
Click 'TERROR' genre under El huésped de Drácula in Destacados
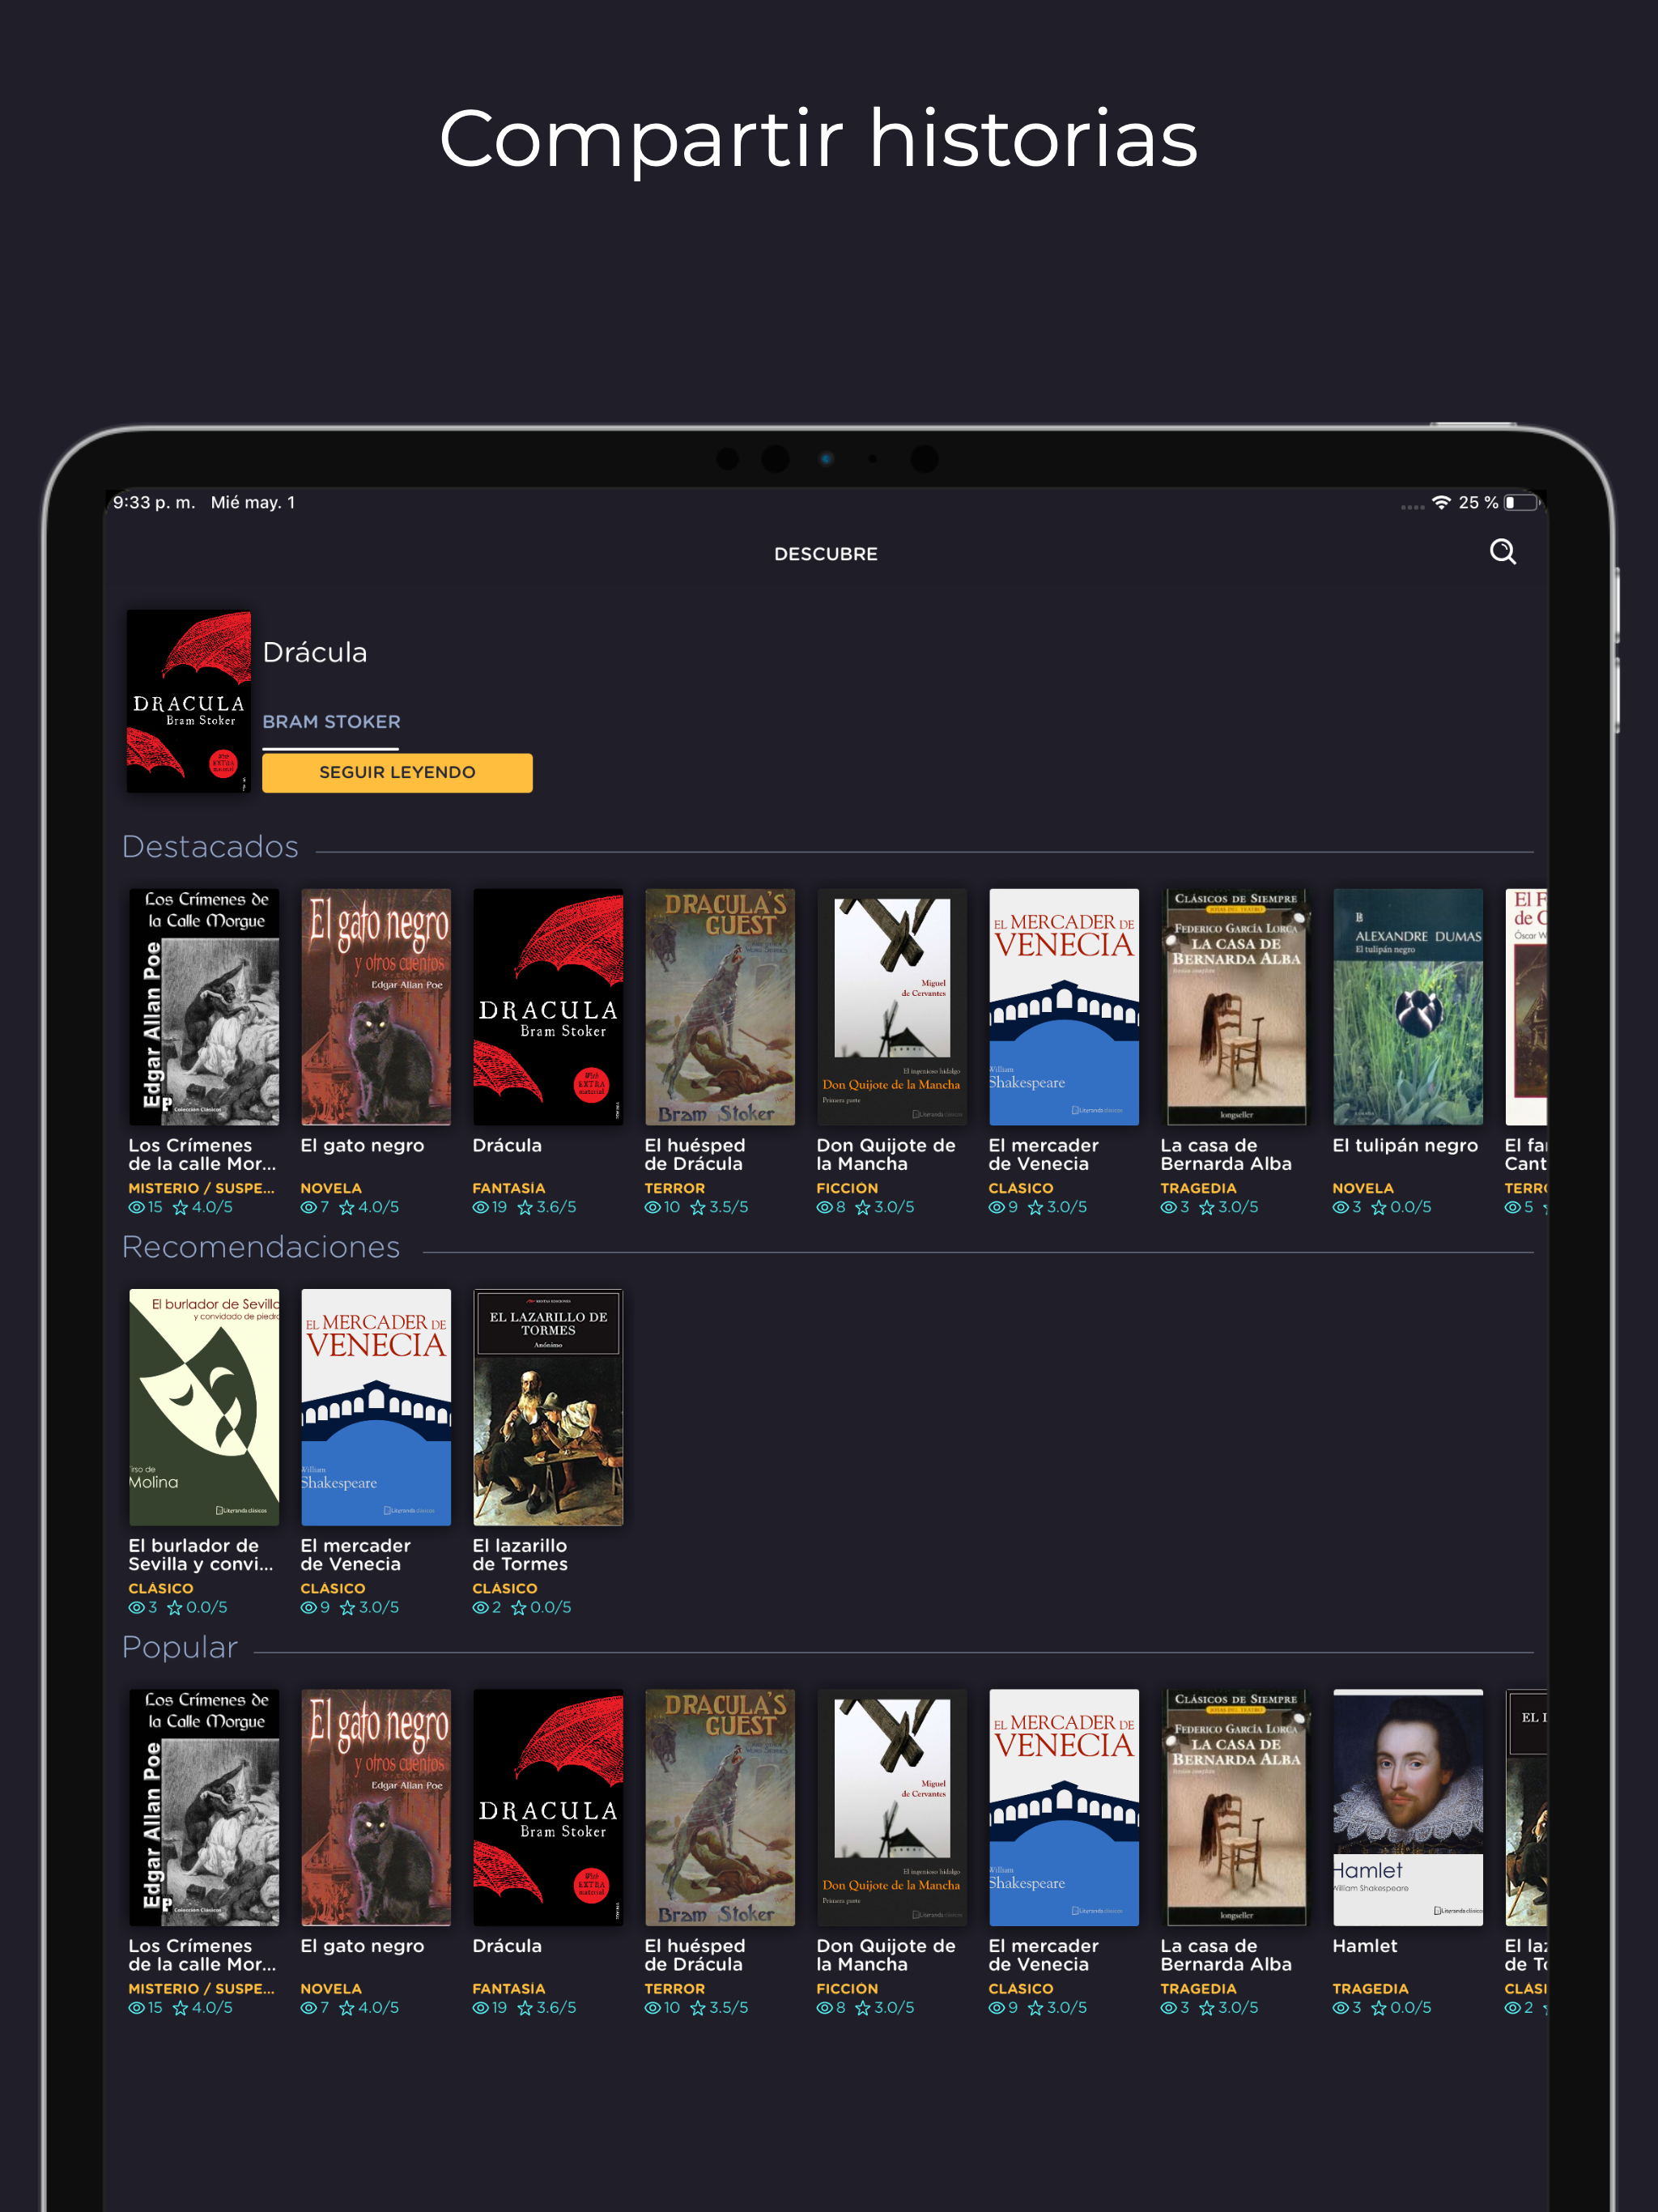coord(675,1188)
